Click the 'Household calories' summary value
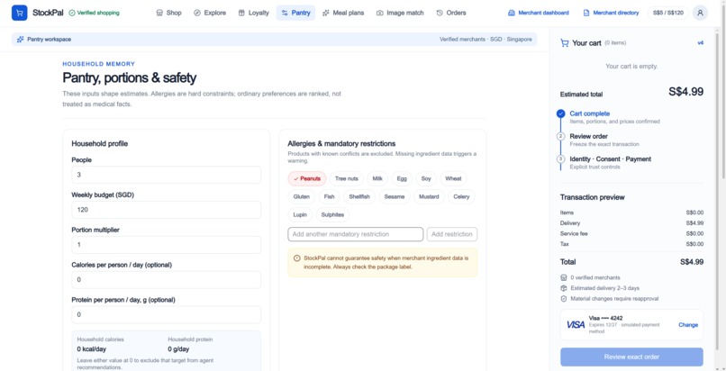The image size is (726, 371). 94,349
